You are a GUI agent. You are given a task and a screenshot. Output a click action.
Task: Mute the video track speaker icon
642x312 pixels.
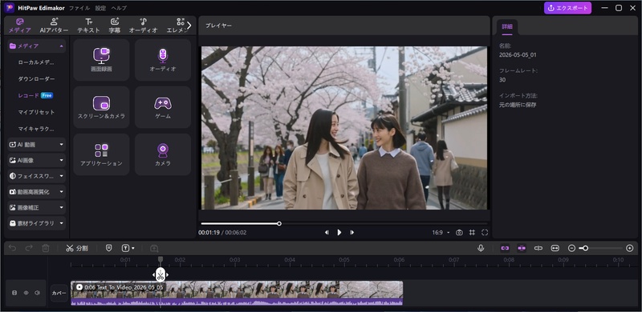pos(37,293)
